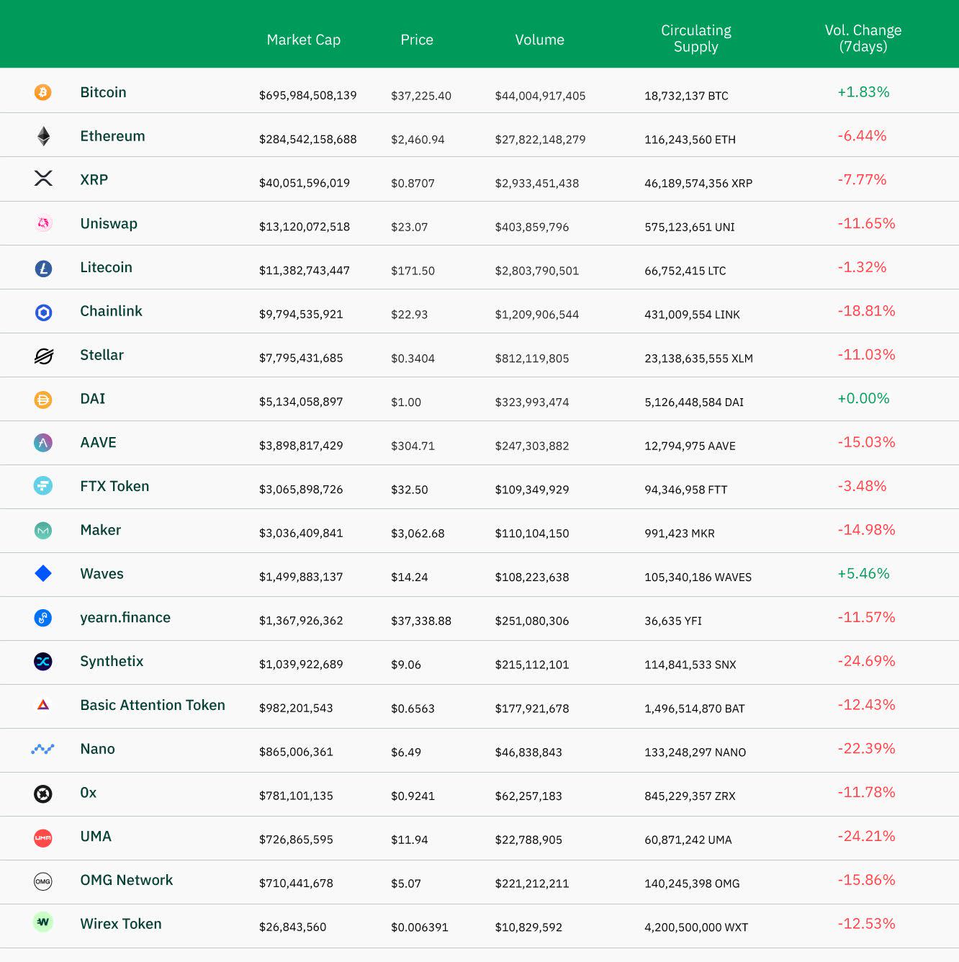This screenshot has height=962, width=959.
Task: Click the DAI coin icon
Action: 43,400
